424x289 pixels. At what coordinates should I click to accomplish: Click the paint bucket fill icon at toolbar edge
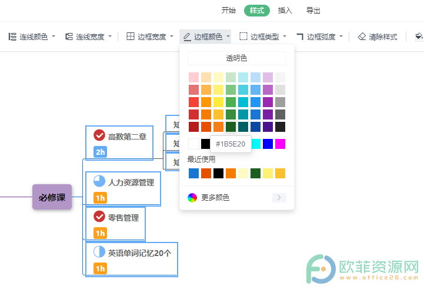(419, 36)
